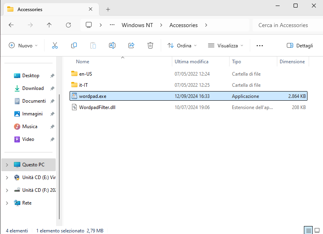Switch to details list view icon
The image size is (323, 234).
click(x=308, y=230)
